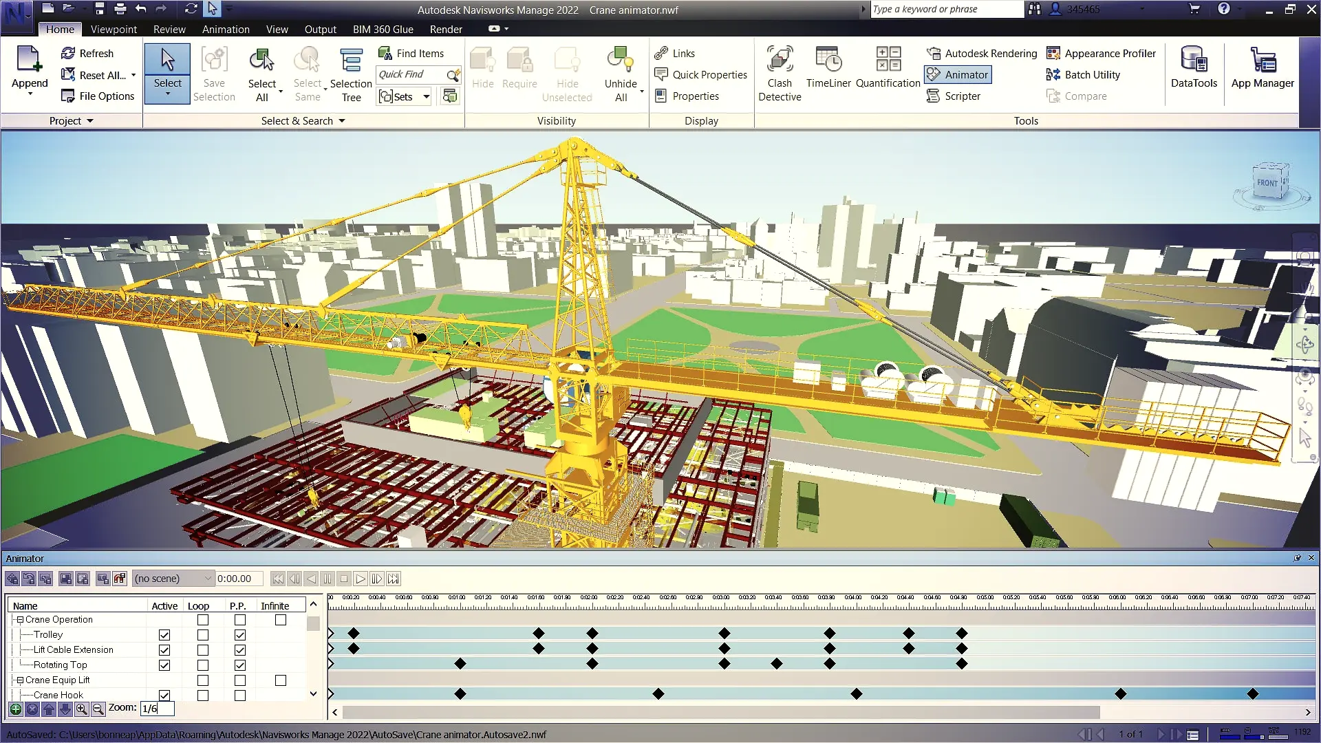
Task: Click the Animator timeline zoom in icon
Action: pyautogui.click(x=82, y=709)
